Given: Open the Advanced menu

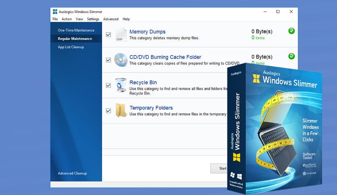Looking at the screenshot, I should [111, 19].
